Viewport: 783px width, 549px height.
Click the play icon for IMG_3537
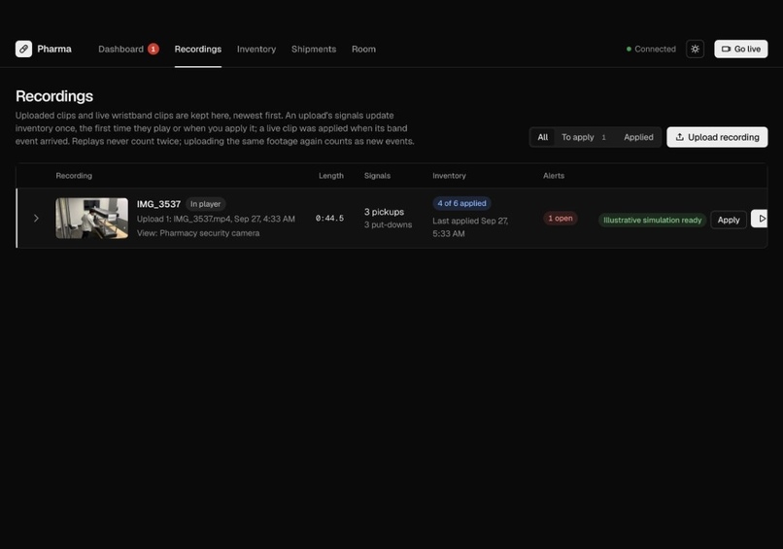click(x=760, y=219)
